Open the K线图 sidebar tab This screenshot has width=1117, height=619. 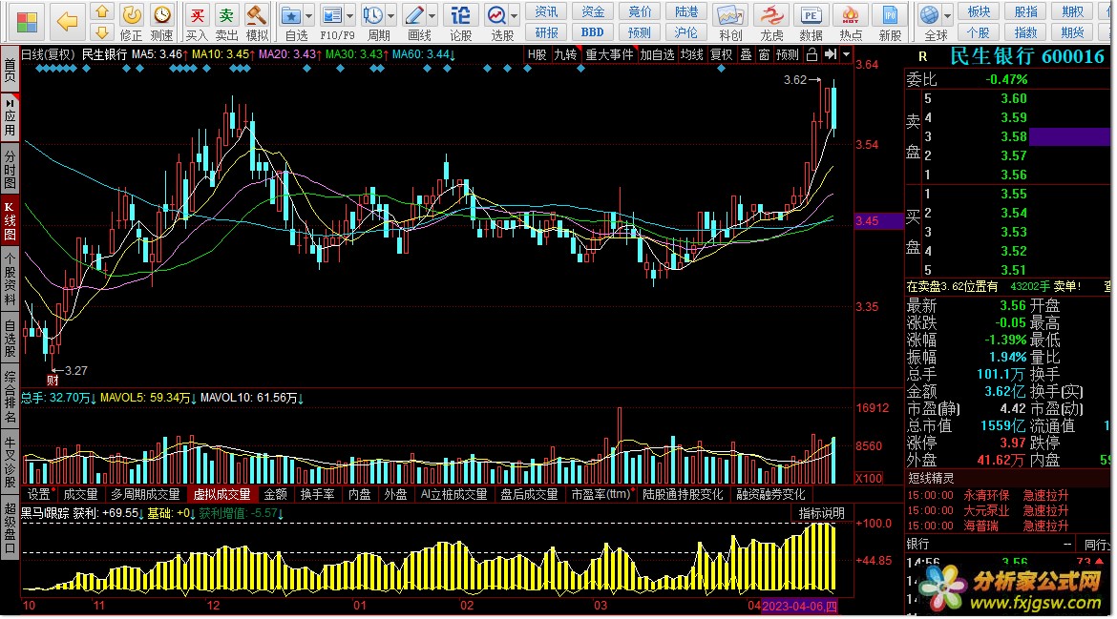(x=10, y=221)
